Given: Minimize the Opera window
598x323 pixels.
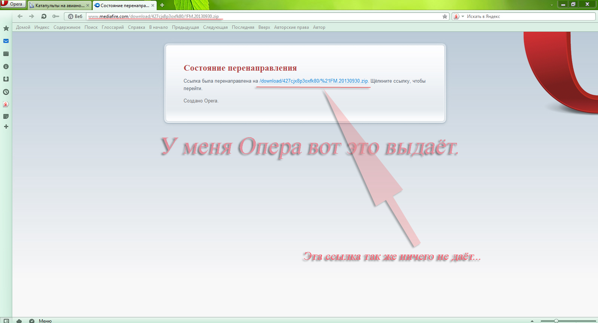Looking at the screenshot, I should tap(563, 4).
